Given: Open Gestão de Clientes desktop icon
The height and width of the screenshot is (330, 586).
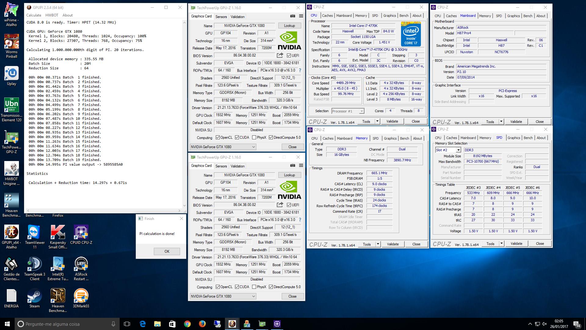Looking at the screenshot, I should [11, 269].
